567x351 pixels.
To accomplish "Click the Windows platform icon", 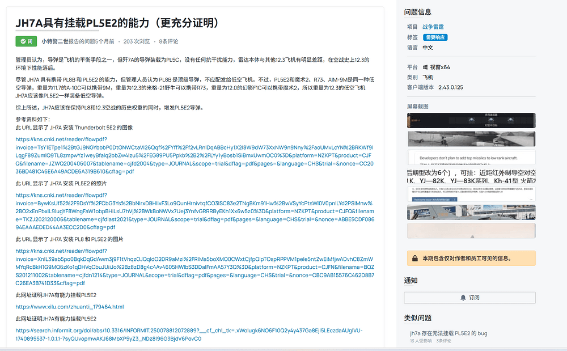I will (425, 67).
